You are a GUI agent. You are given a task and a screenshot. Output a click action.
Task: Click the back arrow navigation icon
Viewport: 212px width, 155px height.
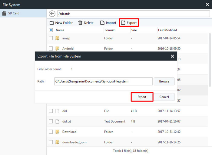[x=52, y=14]
